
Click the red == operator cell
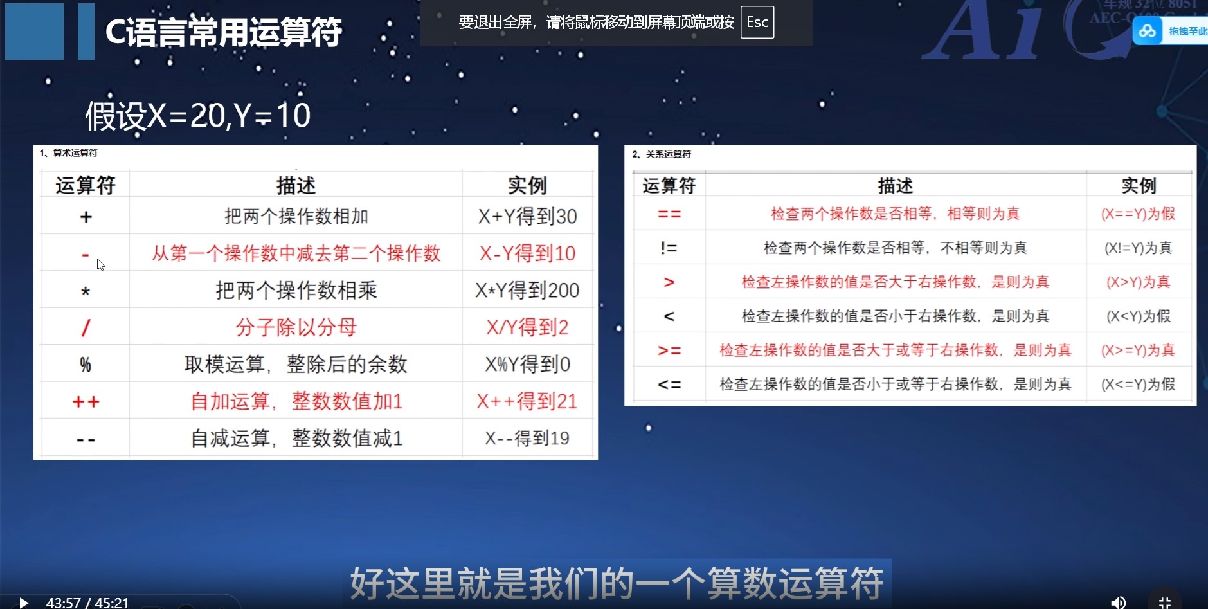[669, 214]
